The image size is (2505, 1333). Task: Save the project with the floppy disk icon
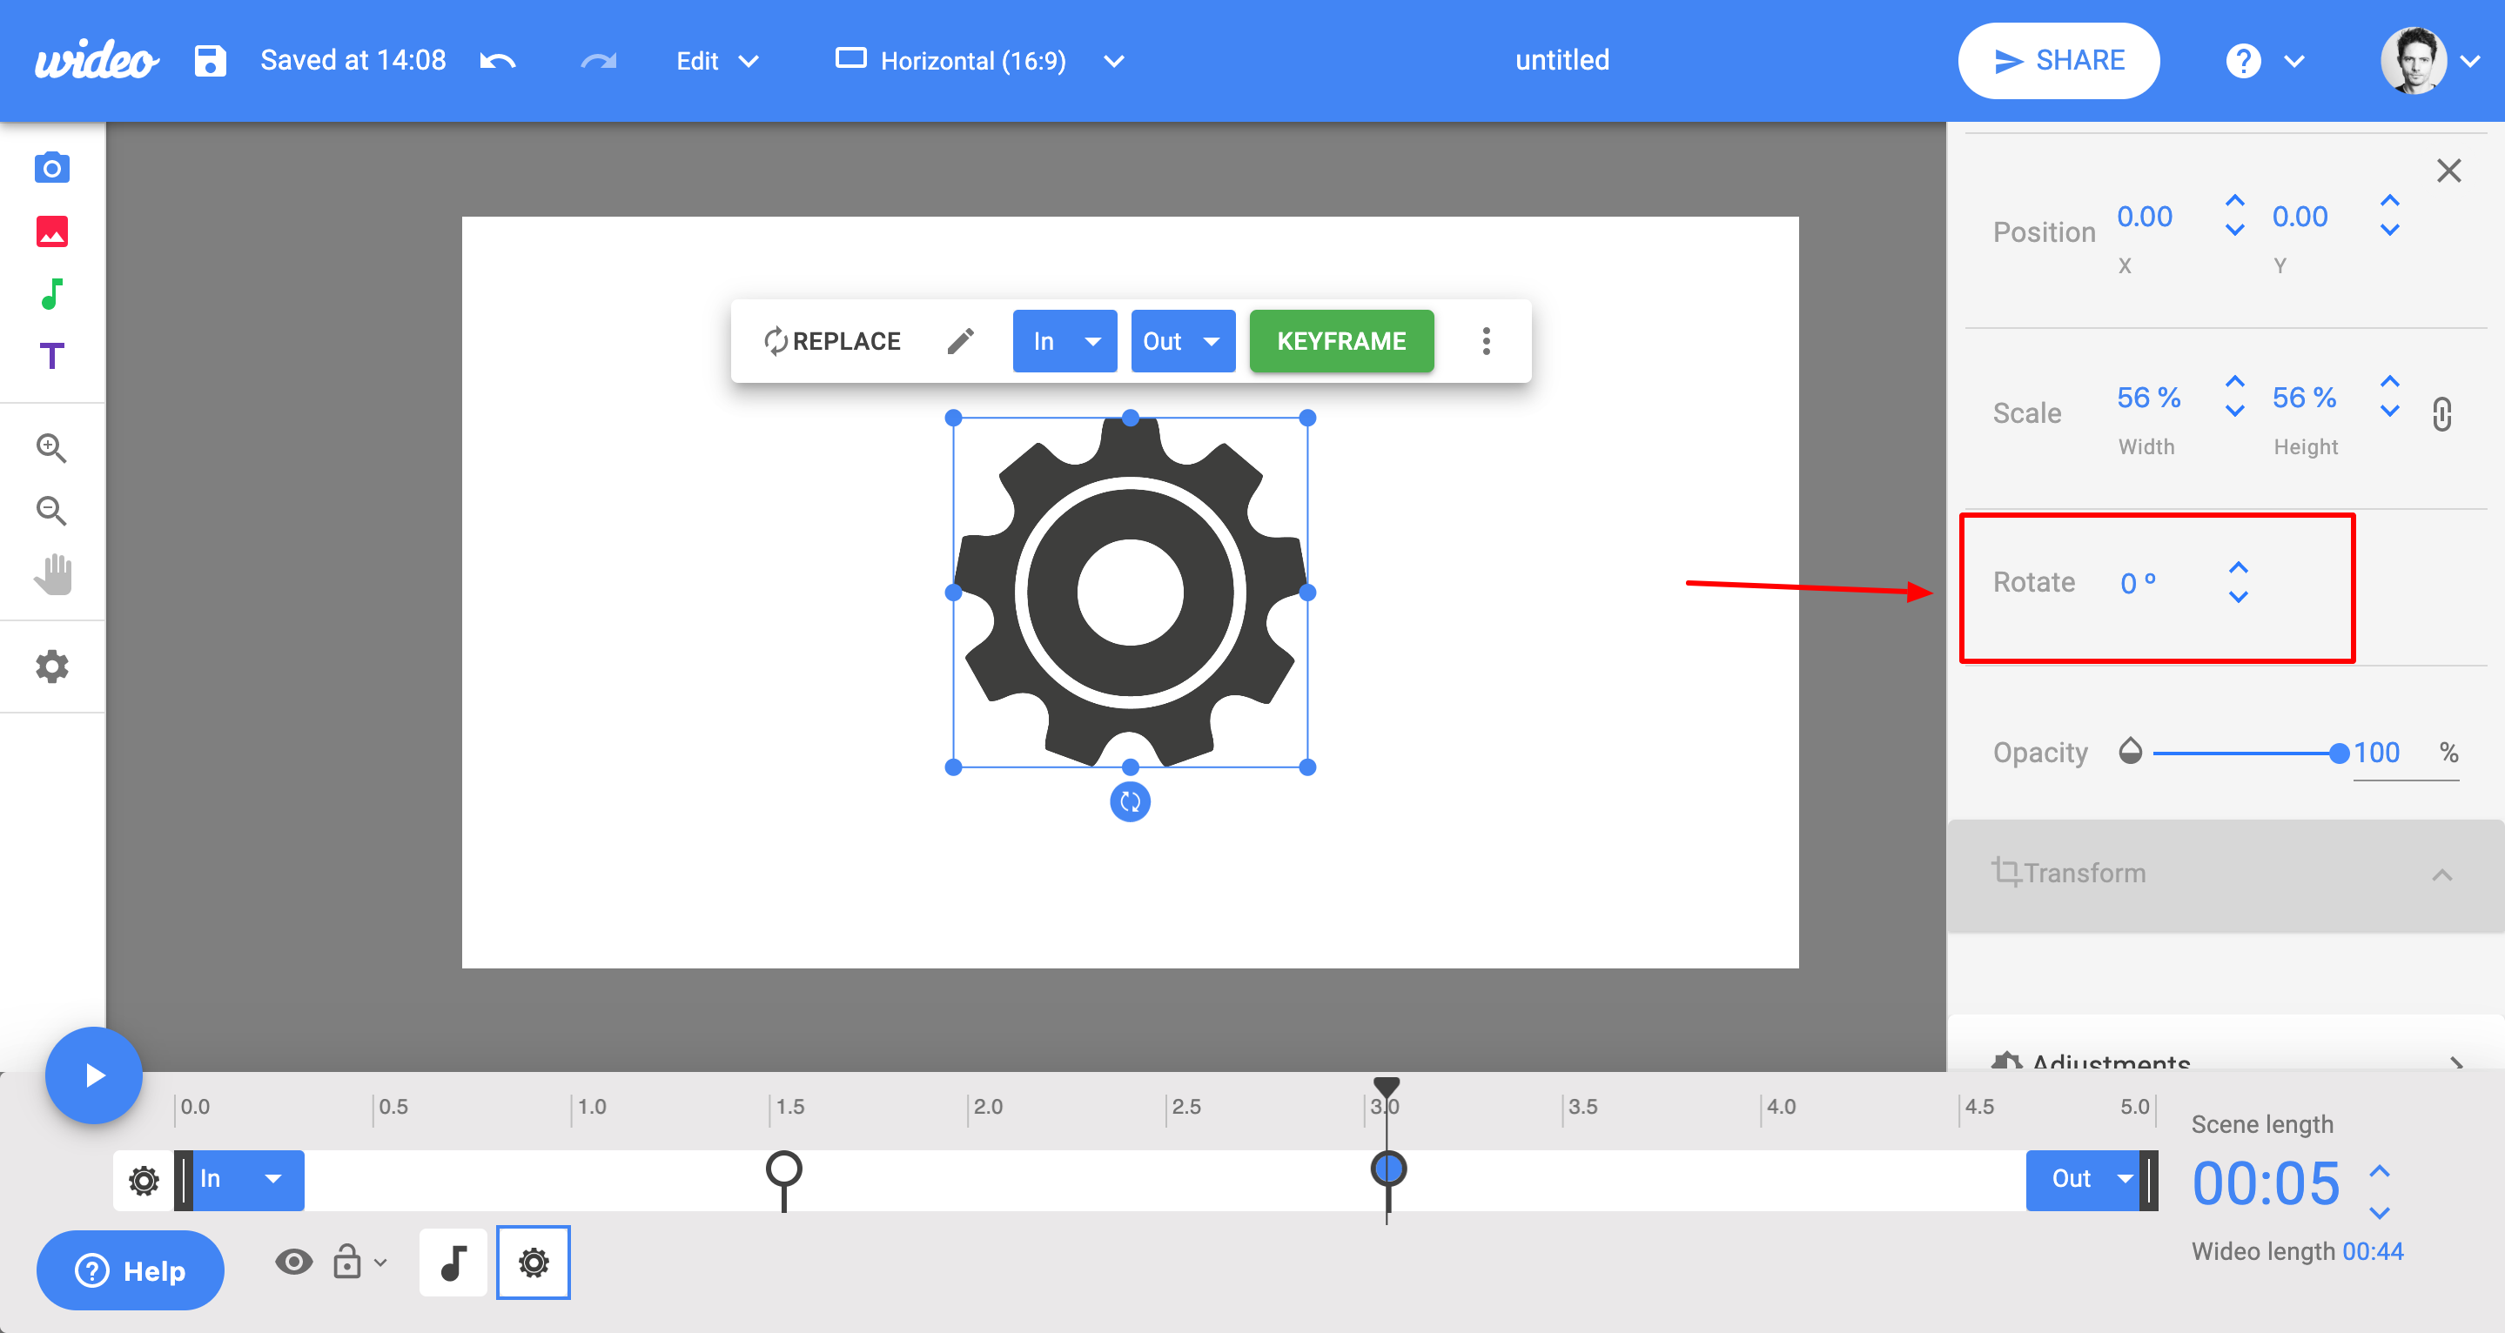click(210, 60)
